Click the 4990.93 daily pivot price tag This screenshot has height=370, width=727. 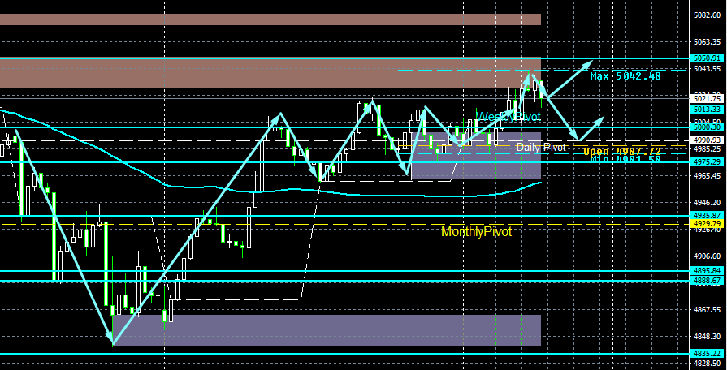tap(708, 140)
